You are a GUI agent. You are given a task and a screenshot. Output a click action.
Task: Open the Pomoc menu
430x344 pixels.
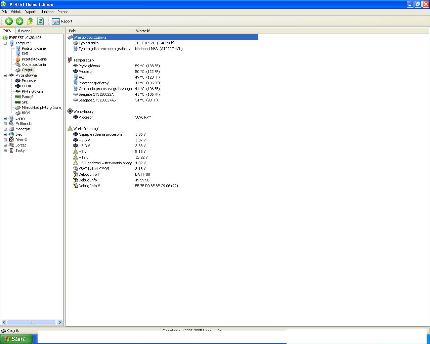[x=62, y=12]
